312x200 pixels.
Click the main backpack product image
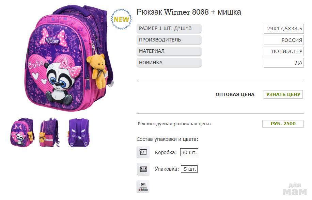click(x=69, y=59)
